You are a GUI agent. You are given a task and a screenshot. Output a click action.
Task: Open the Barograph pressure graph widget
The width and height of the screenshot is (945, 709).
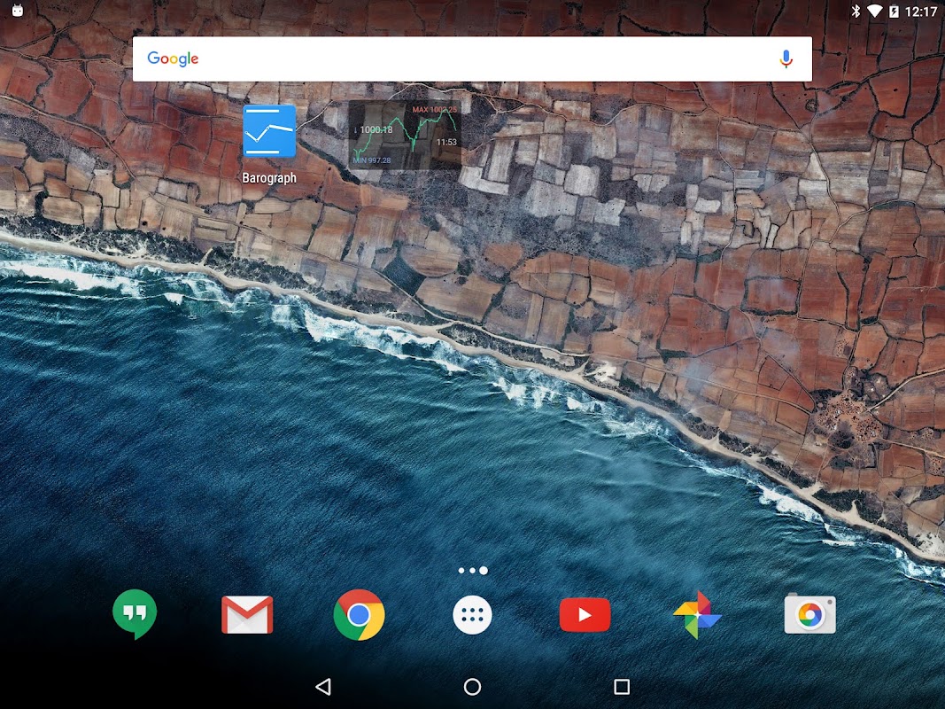click(x=405, y=134)
